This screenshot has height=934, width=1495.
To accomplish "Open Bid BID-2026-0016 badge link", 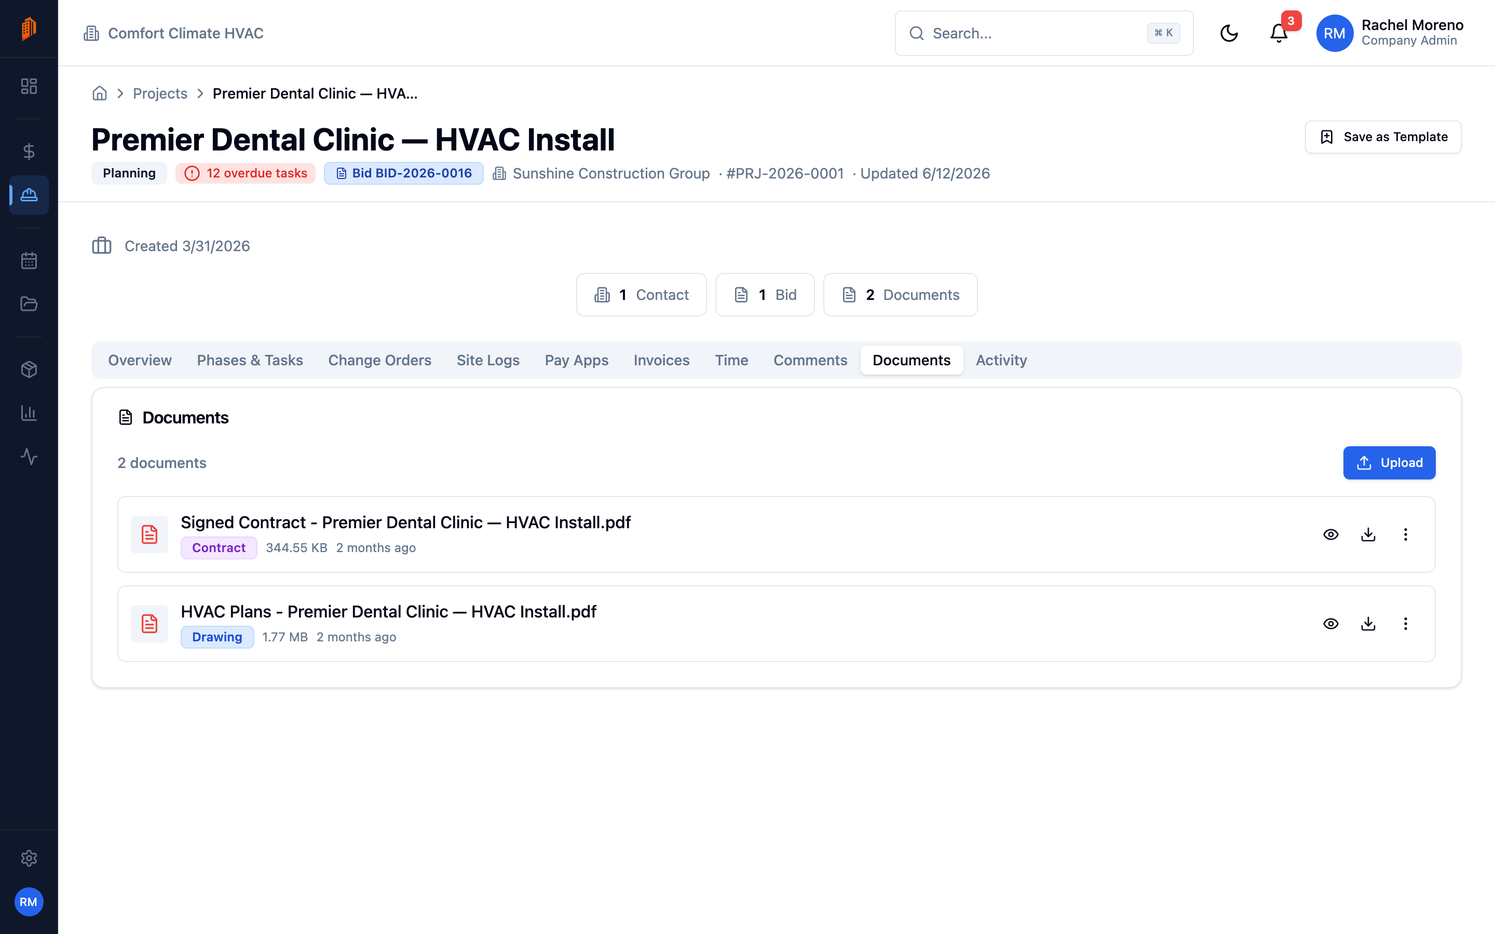I will tap(403, 174).
